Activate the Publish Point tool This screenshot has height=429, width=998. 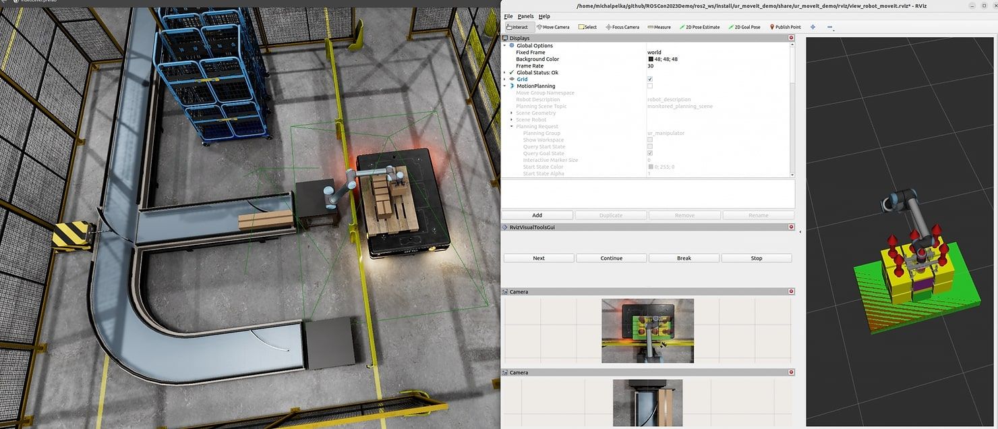click(786, 27)
